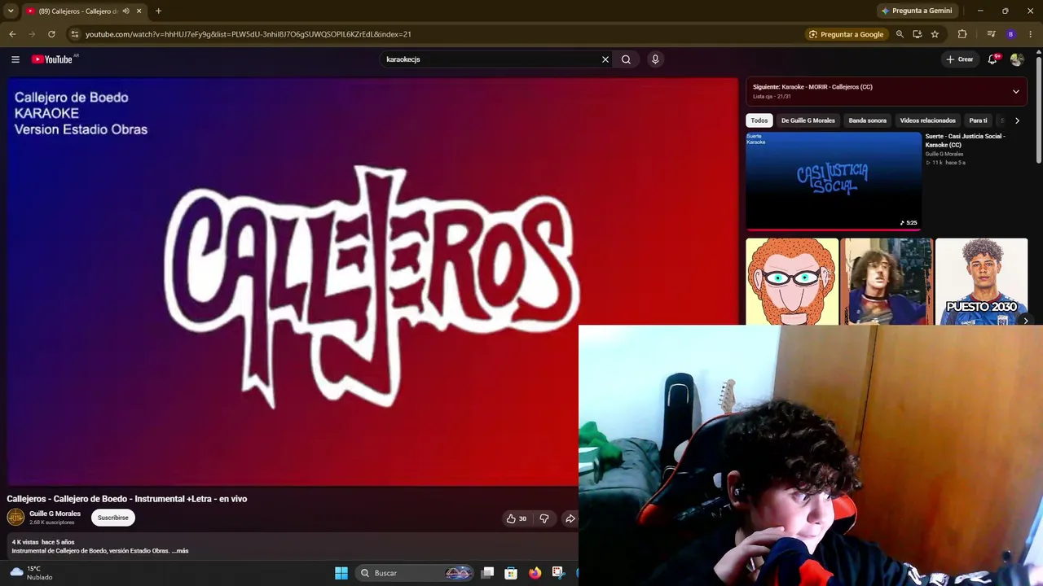Like the video with thumbs up
Screen dimensions: 1043x586
(x=517, y=518)
